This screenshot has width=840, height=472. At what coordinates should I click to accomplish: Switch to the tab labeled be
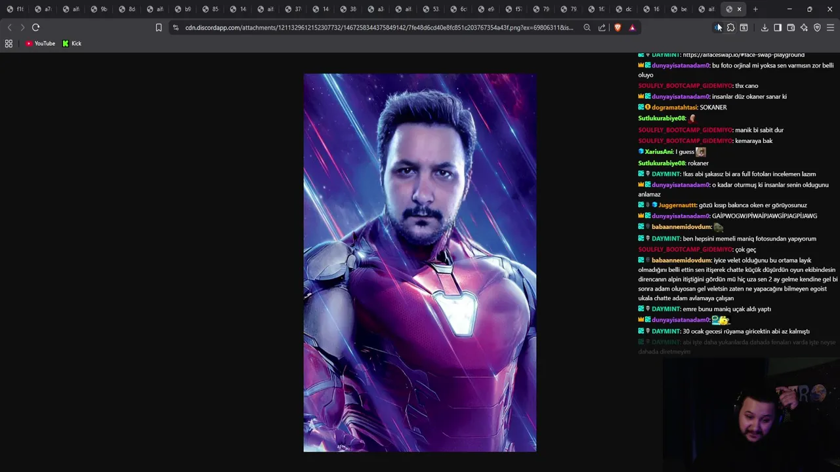[x=679, y=9]
